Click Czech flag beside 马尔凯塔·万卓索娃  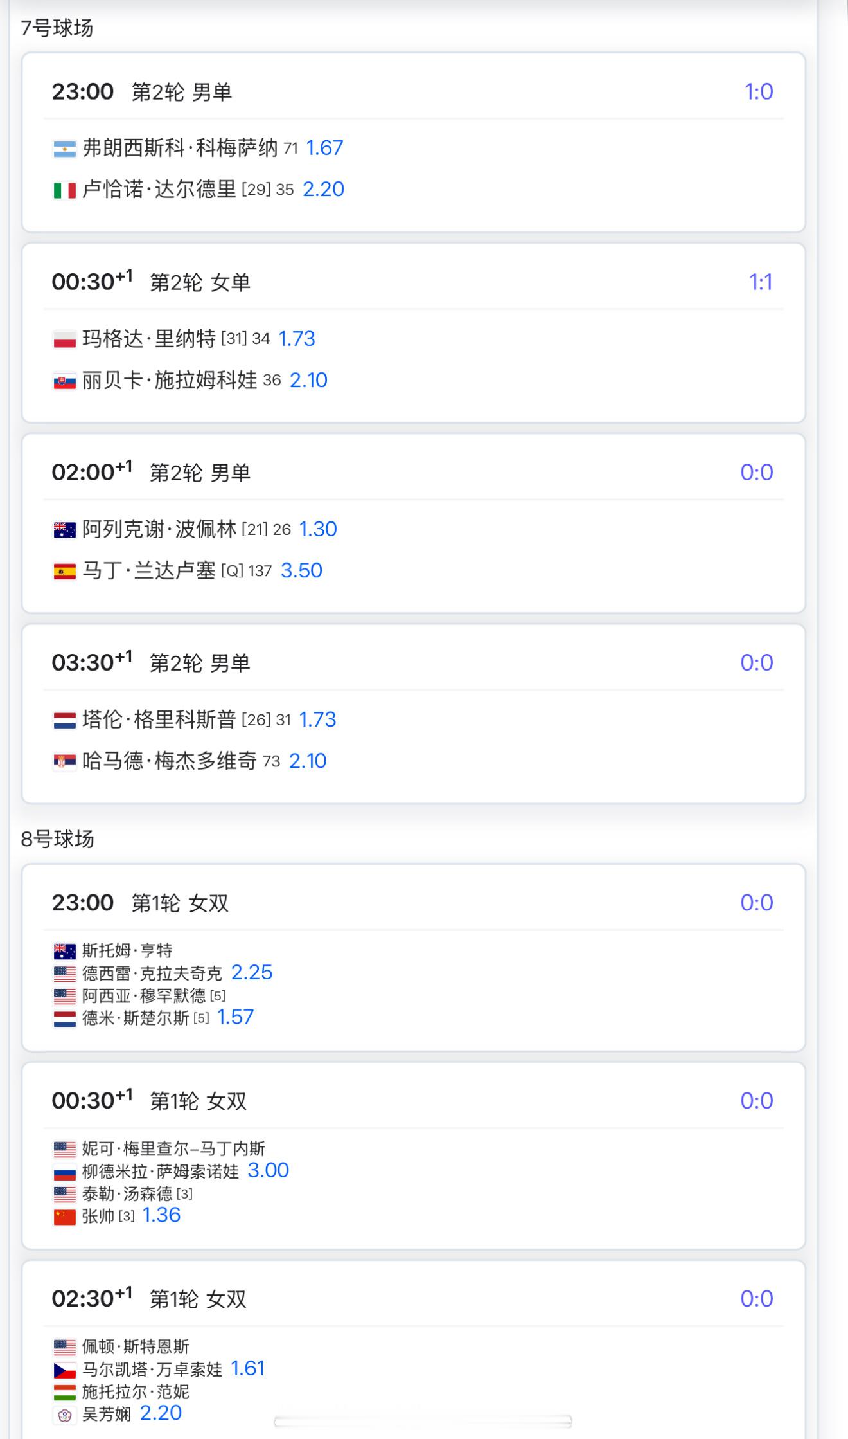coord(65,1370)
